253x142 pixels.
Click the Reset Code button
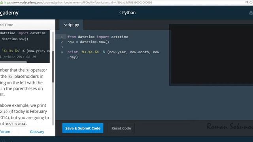pyautogui.click(x=121, y=128)
